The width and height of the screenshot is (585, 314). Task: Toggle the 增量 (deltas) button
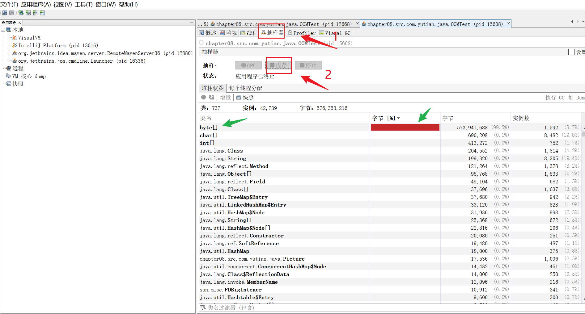225,98
